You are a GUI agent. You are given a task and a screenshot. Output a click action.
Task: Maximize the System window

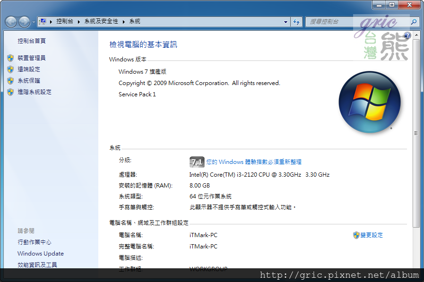tap(392, 5)
